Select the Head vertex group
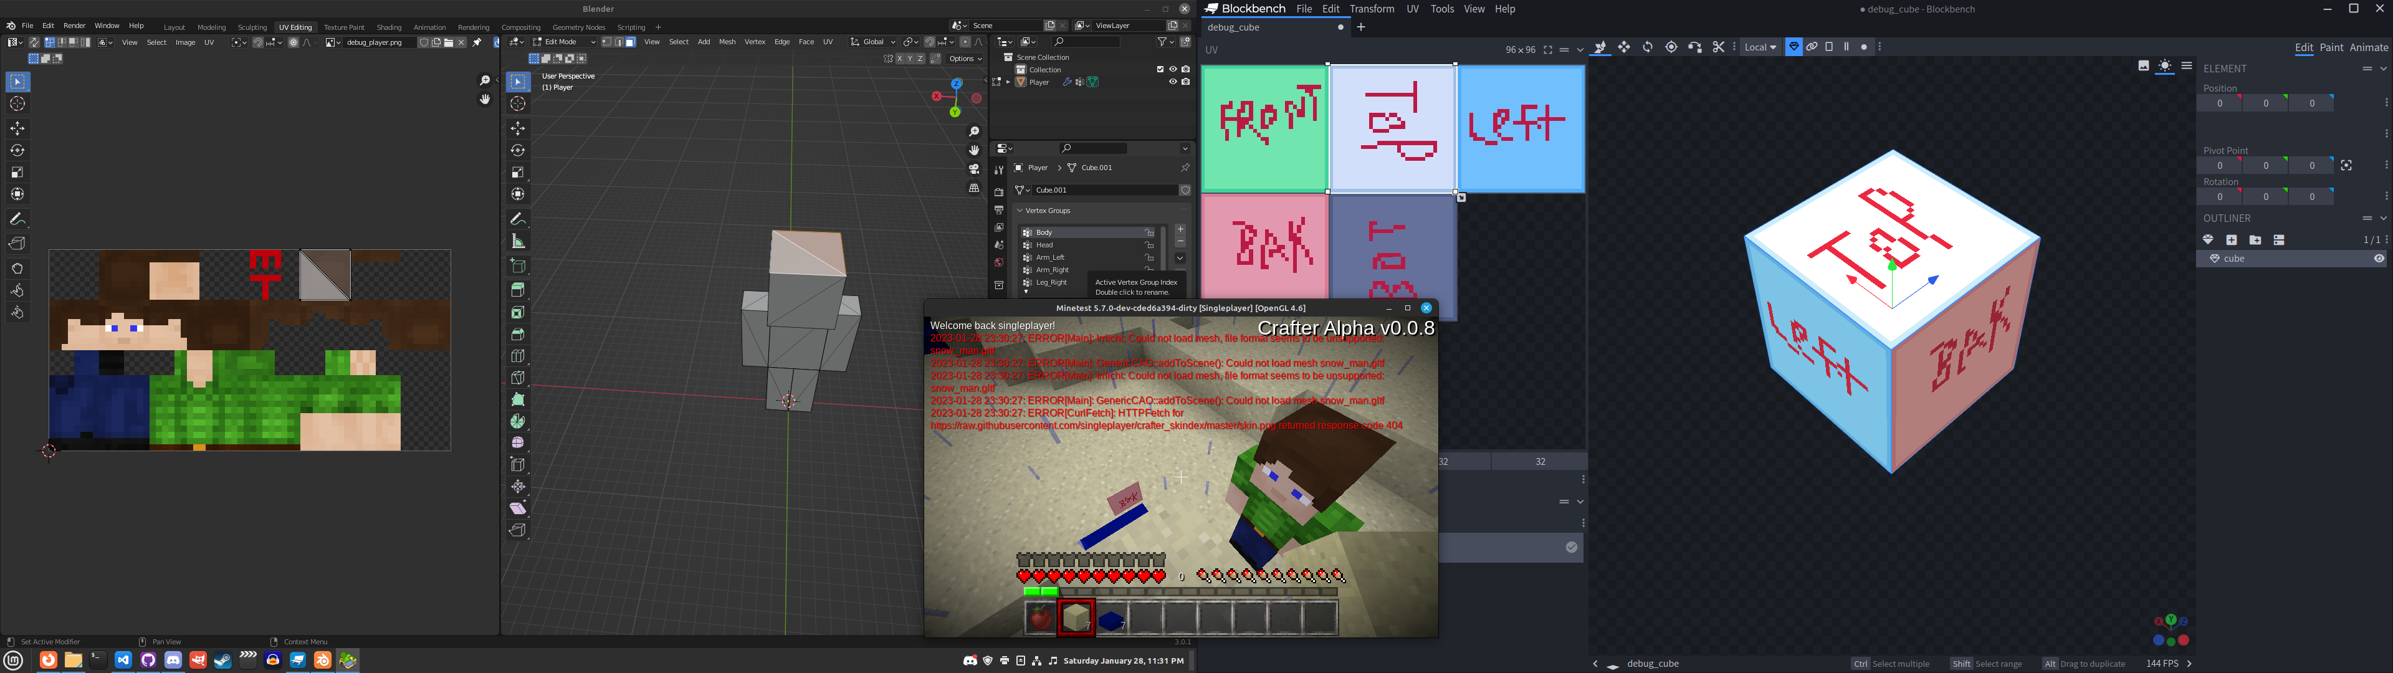Screen dimensions: 2393x673 point(1045,246)
